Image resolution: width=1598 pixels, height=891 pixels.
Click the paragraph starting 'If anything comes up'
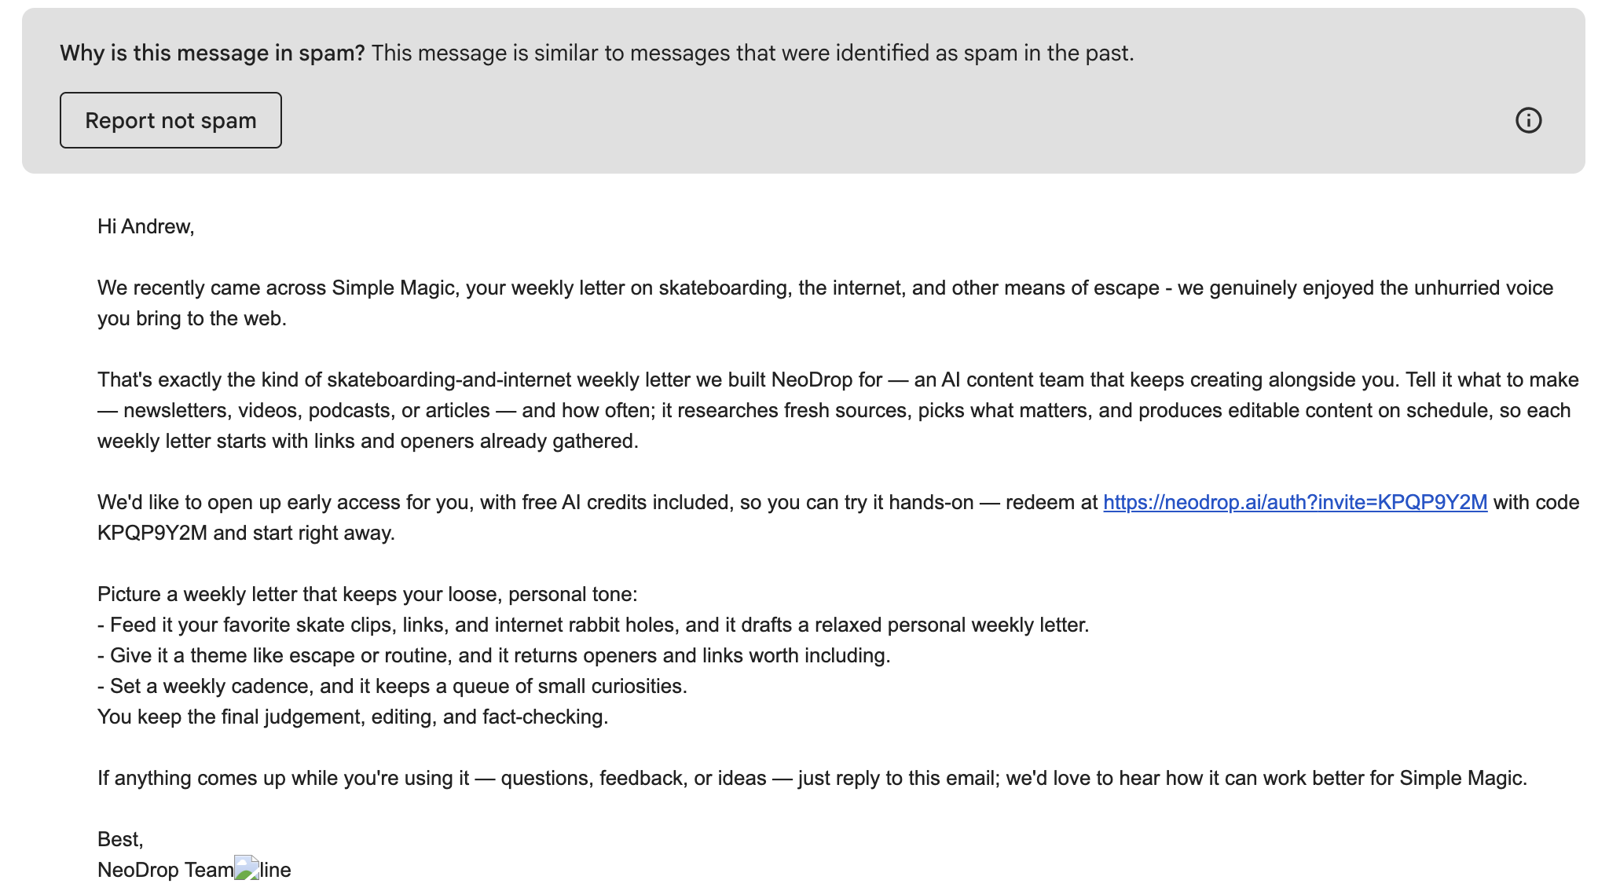point(812,778)
